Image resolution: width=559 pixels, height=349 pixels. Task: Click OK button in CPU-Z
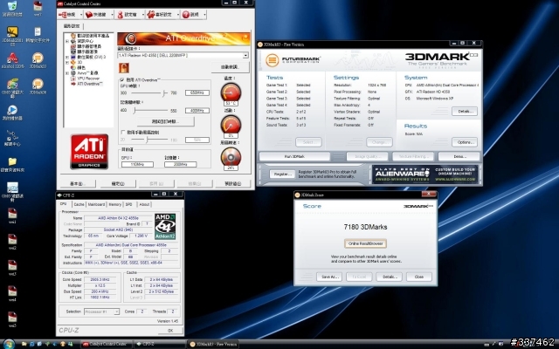tap(170, 331)
